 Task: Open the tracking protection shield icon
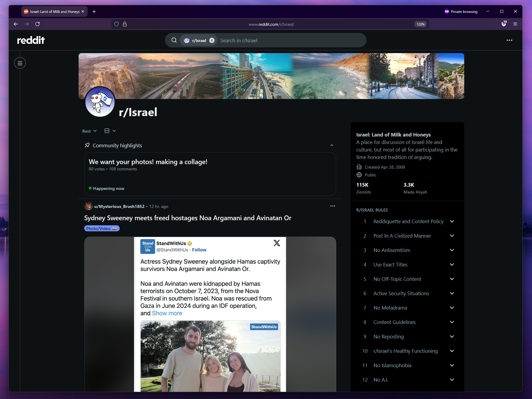point(116,24)
